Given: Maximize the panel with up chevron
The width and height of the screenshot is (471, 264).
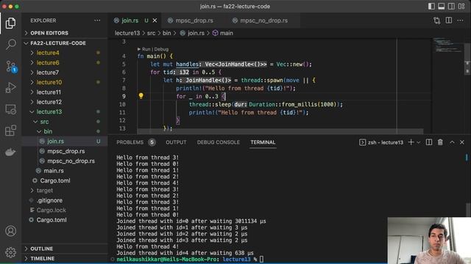Looking at the screenshot, I should click(x=452, y=142).
